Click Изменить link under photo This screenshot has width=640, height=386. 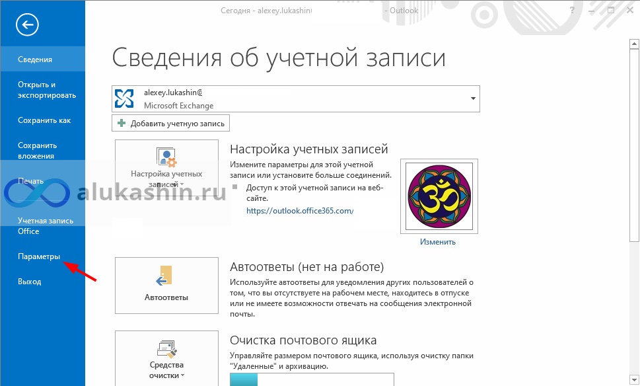pyautogui.click(x=437, y=242)
